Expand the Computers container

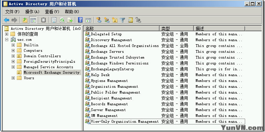pyautogui.click(x=13, y=51)
